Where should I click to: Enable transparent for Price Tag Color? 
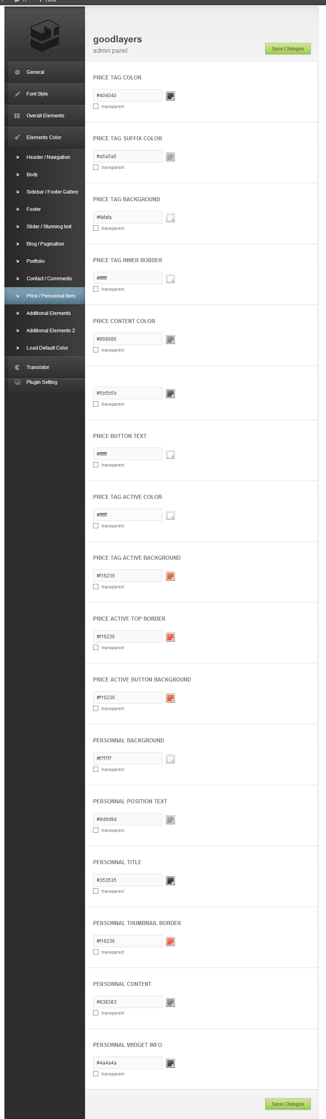pyautogui.click(x=96, y=106)
